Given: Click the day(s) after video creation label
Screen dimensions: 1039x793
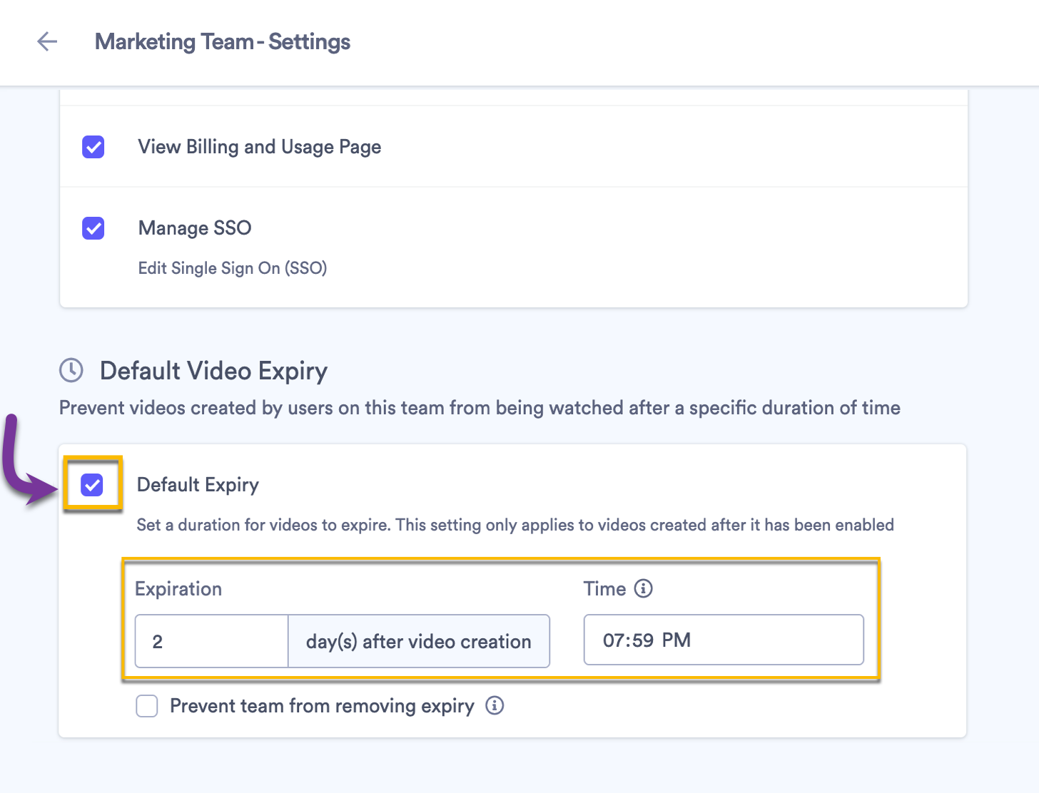Looking at the screenshot, I should coord(419,641).
